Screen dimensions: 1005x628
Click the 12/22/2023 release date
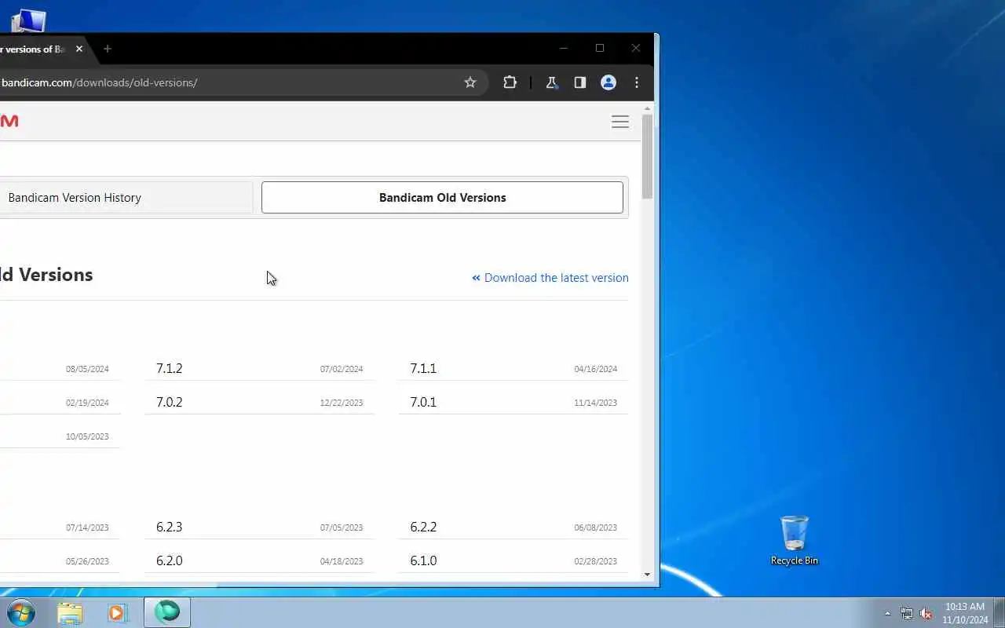342,403
